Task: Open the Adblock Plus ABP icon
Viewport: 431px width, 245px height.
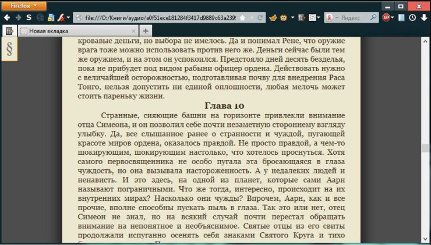Action: tap(386, 18)
